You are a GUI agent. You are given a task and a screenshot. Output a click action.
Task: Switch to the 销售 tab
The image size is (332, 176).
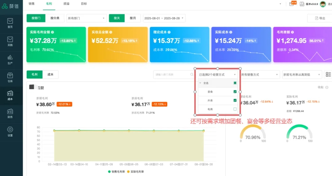tap(32, 4)
